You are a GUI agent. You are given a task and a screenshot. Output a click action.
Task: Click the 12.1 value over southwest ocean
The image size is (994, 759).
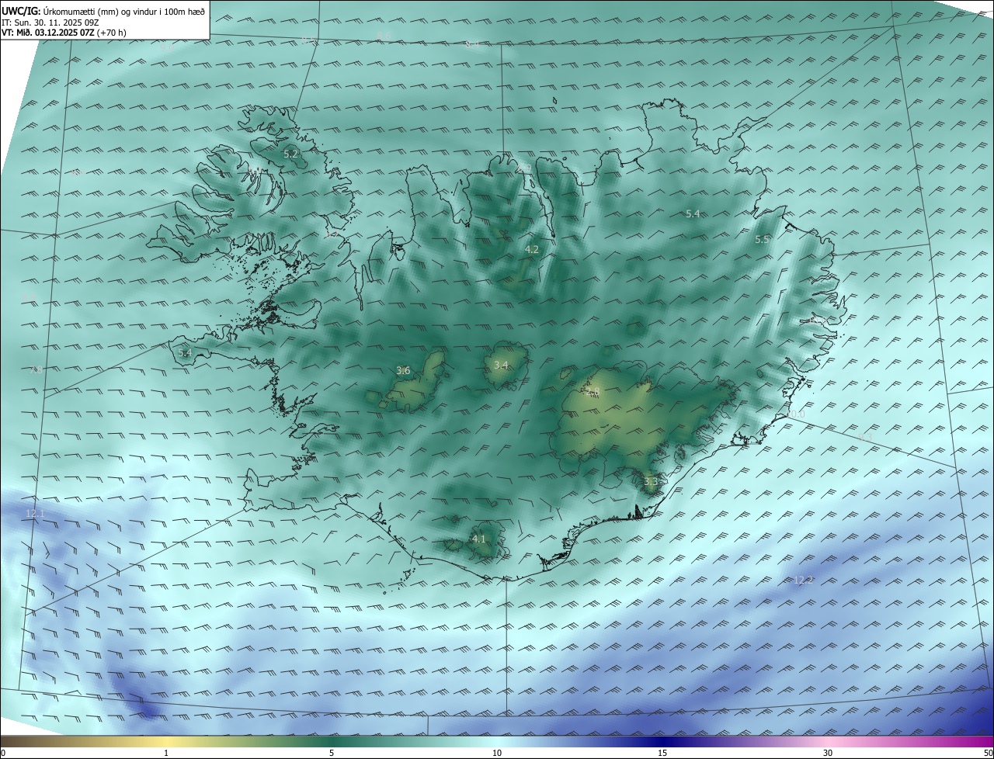[x=35, y=514]
